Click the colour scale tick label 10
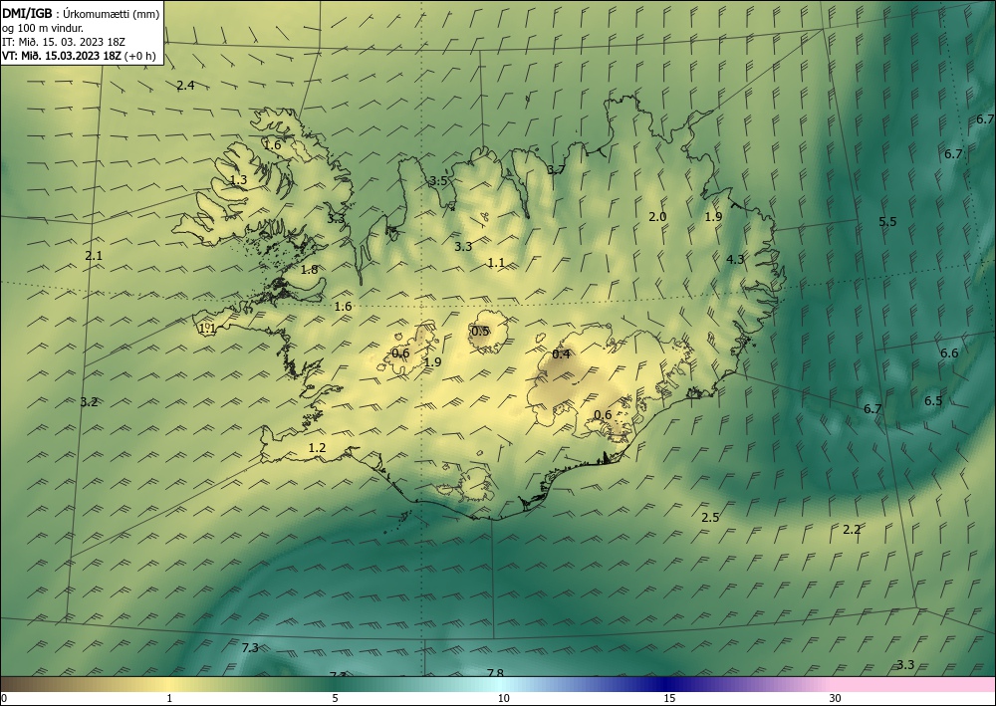The width and height of the screenshot is (996, 706). (x=503, y=698)
